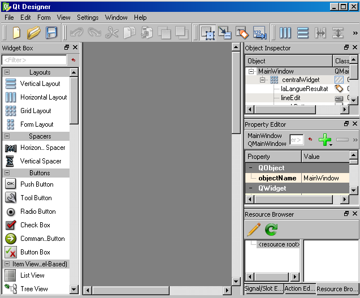Click the Save form floppy icon

(x=51, y=33)
